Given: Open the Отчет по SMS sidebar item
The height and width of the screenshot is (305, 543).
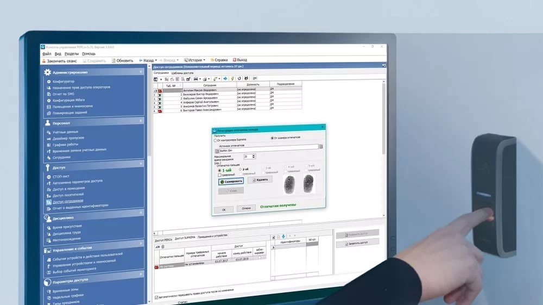Looking at the screenshot, I should click(63, 94).
